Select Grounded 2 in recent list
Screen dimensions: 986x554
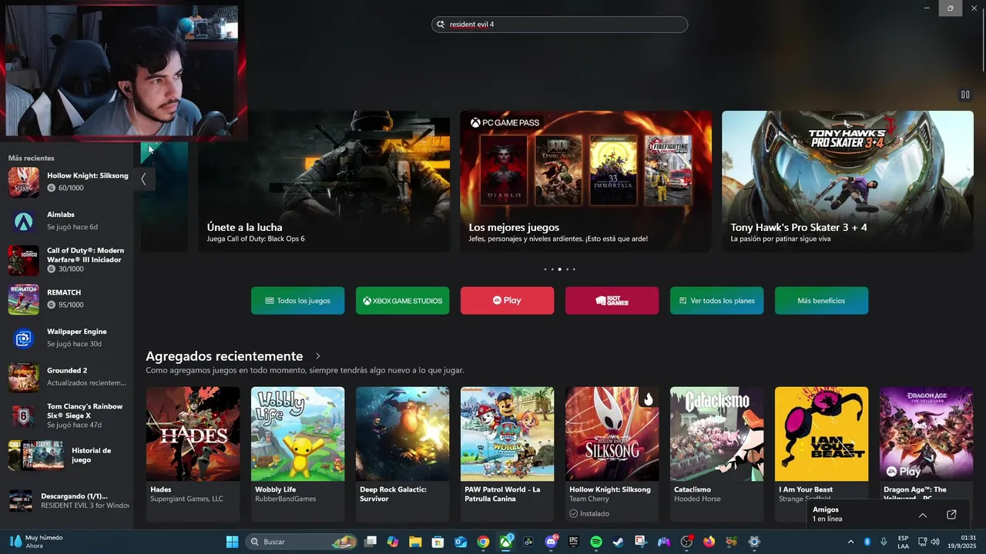[x=68, y=377]
